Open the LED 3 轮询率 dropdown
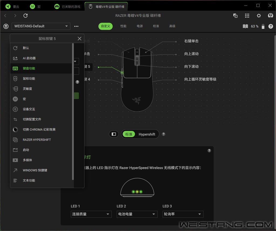The image size is (276, 231). [183, 214]
